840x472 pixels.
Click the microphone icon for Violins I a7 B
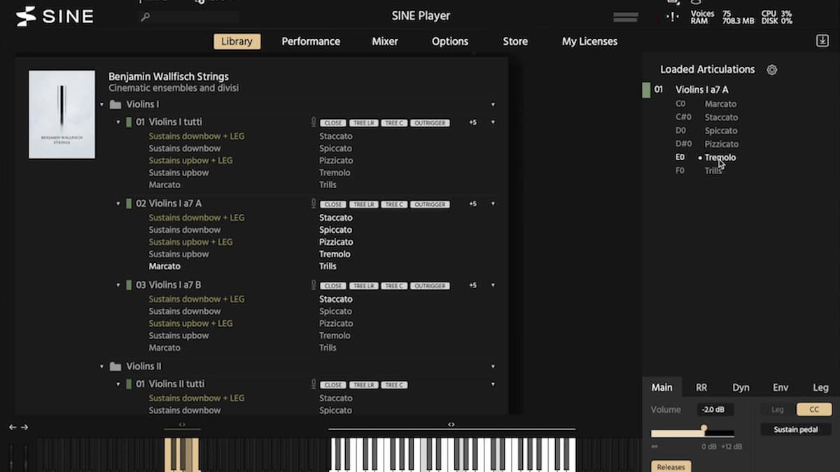pos(314,285)
